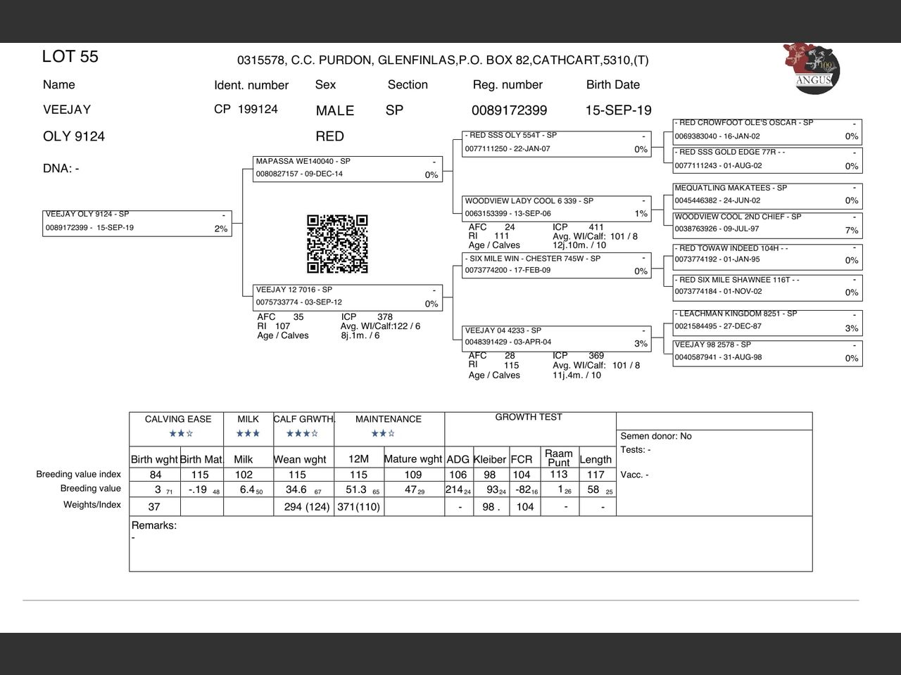Click the Birth Date value 15-SEP-19
The height and width of the screenshot is (675, 901).
[x=618, y=110]
